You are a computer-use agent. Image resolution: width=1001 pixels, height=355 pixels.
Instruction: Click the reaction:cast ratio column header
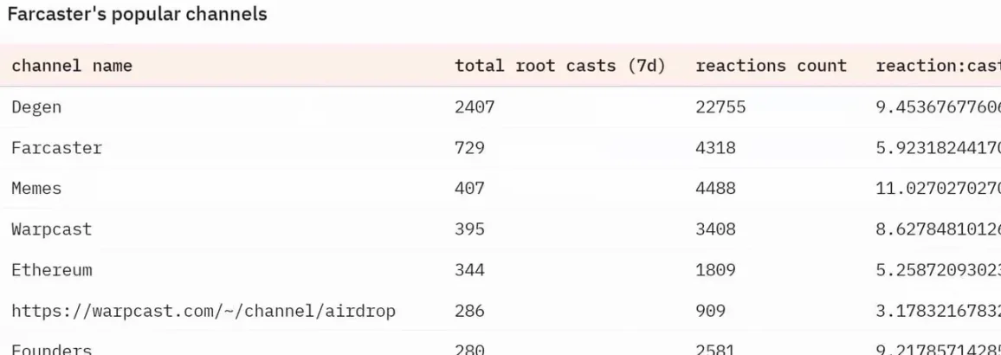(x=937, y=66)
